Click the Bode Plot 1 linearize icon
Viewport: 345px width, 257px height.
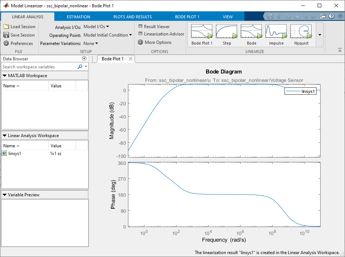(x=202, y=31)
